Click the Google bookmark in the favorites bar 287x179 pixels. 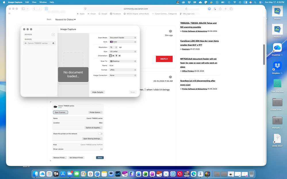tap(103, 14)
